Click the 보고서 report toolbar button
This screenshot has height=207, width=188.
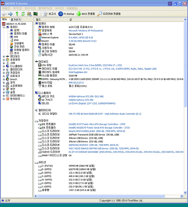[50, 14]
